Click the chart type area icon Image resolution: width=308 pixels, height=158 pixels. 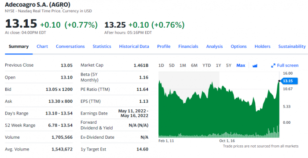pyautogui.click(x=255, y=66)
